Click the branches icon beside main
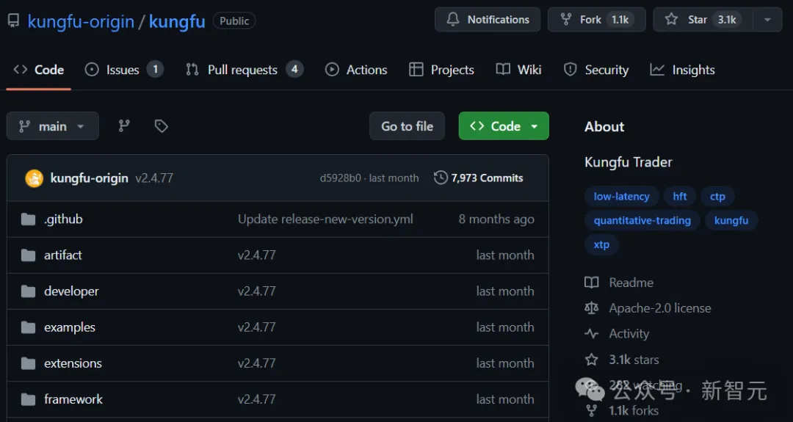The width and height of the screenshot is (793, 422). pos(124,126)
